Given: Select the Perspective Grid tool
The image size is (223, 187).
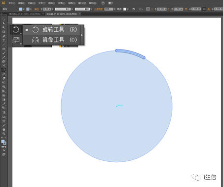Looking at the screenshot, I should point(4,91).
